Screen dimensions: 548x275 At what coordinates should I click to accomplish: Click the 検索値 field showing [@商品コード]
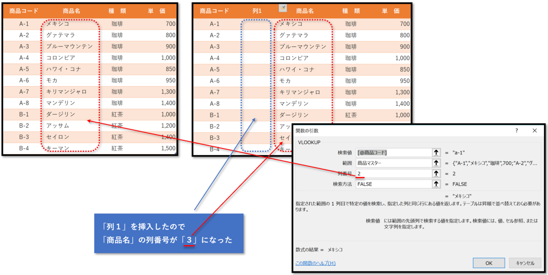click(394, 153)
